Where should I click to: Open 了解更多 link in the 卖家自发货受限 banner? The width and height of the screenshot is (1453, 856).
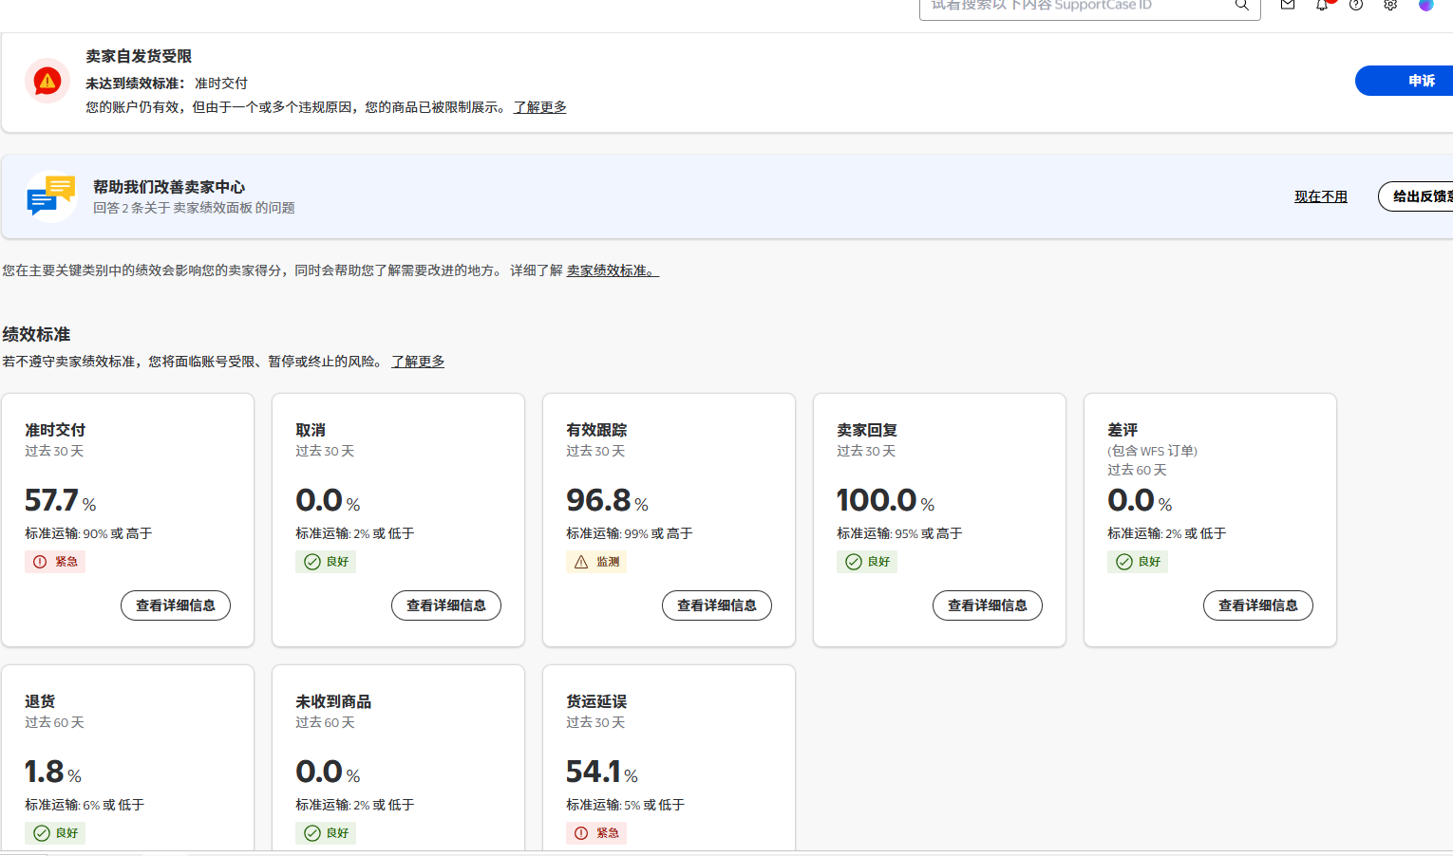point(540,107)
